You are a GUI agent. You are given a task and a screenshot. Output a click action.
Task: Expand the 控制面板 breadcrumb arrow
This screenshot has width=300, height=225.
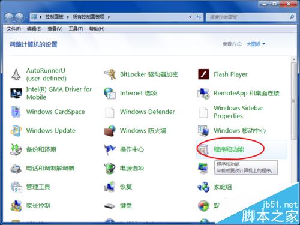click(68, 17)
